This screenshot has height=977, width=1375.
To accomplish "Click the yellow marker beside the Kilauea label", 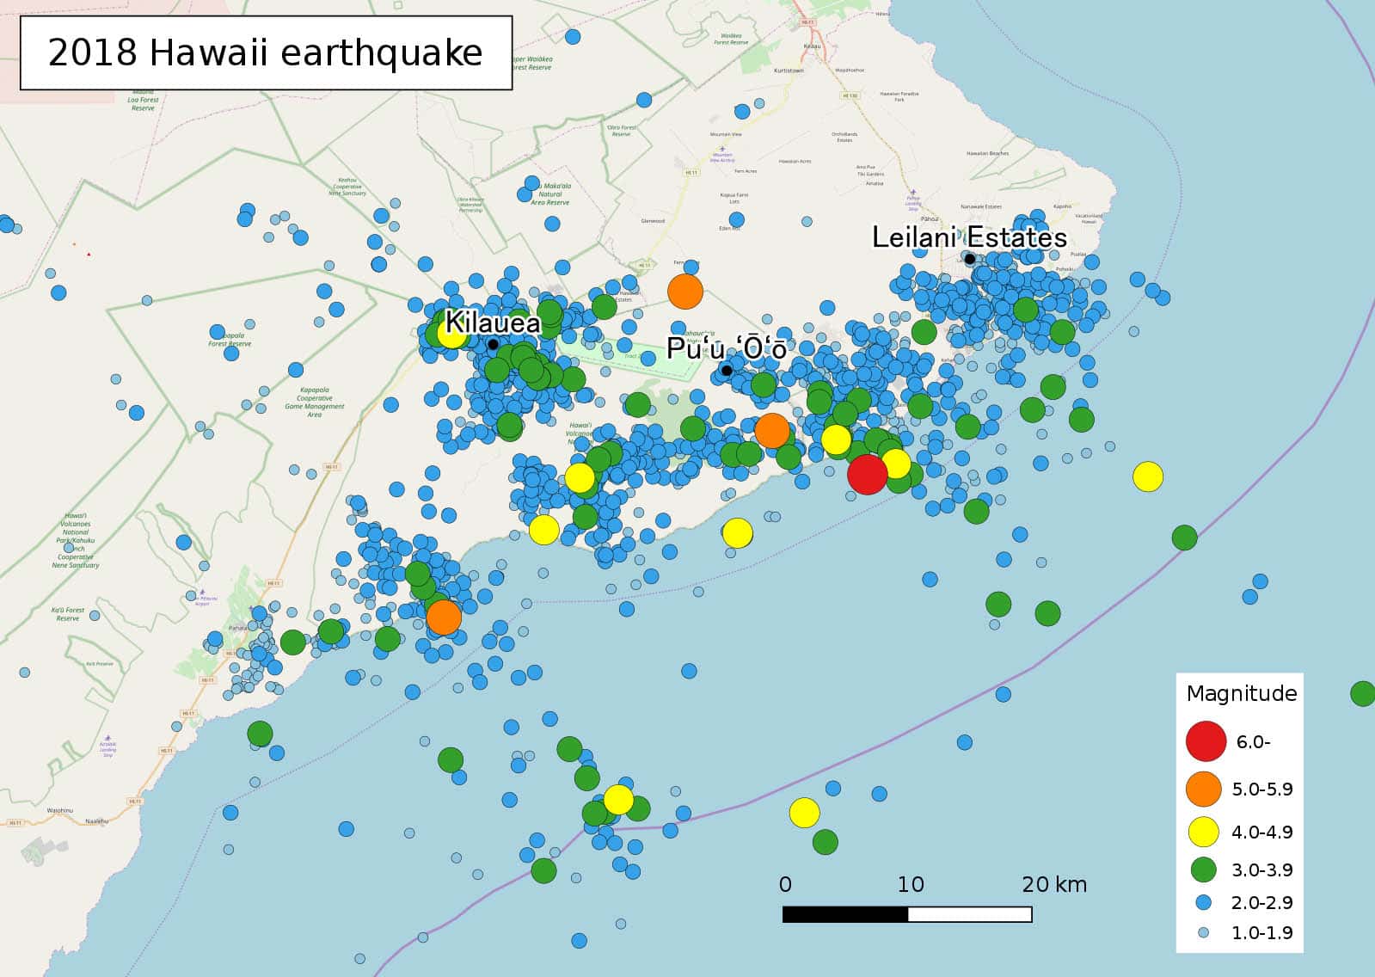I will click(452, 334).
